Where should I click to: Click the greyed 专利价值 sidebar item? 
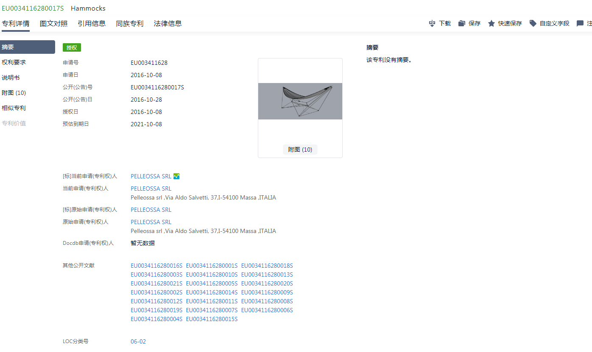(x=14, y=123)
